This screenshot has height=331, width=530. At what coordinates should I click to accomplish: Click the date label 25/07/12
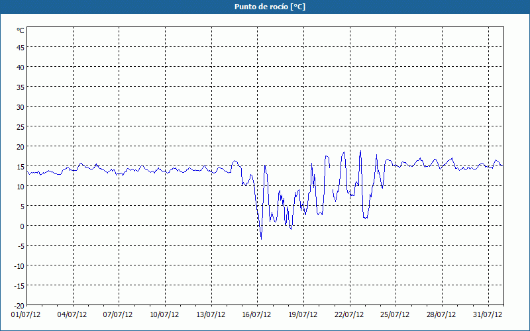[395, 315]
